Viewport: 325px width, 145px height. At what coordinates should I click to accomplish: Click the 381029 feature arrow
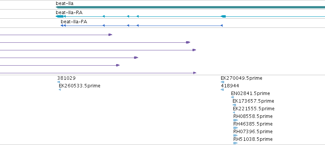(x=58, y=82)
